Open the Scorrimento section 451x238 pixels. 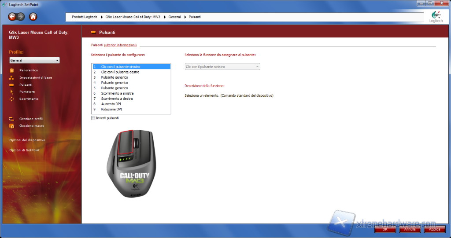tap(29, 99)
